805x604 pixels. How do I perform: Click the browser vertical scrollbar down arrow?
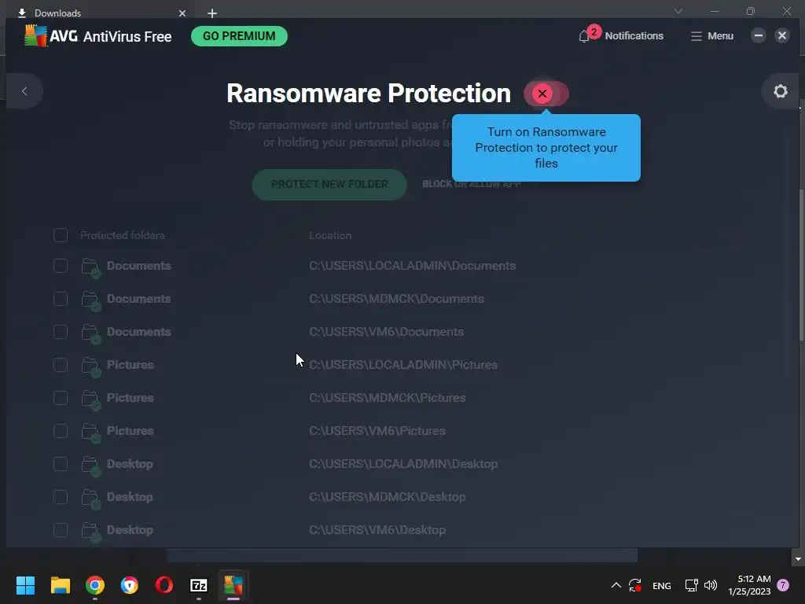coord(798,559)
